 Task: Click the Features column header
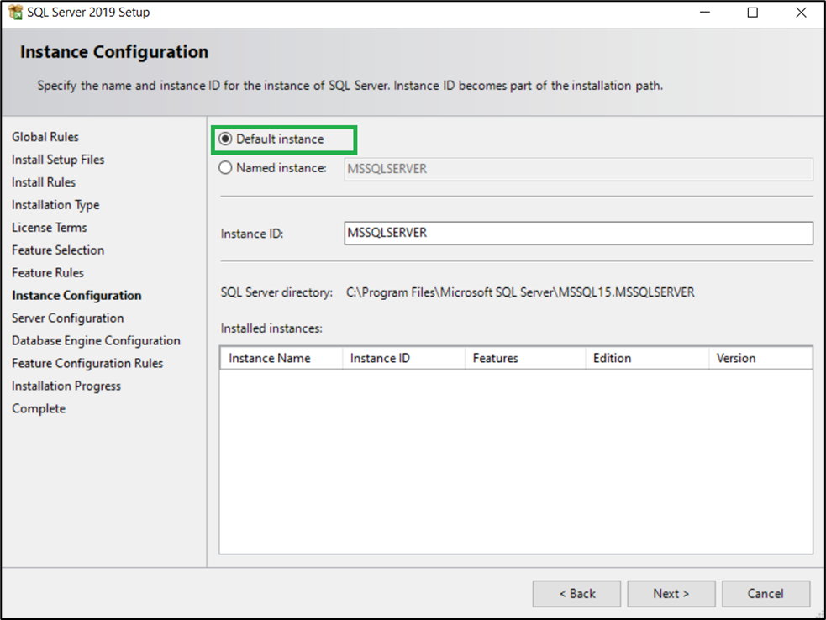(x=525, y=358)
